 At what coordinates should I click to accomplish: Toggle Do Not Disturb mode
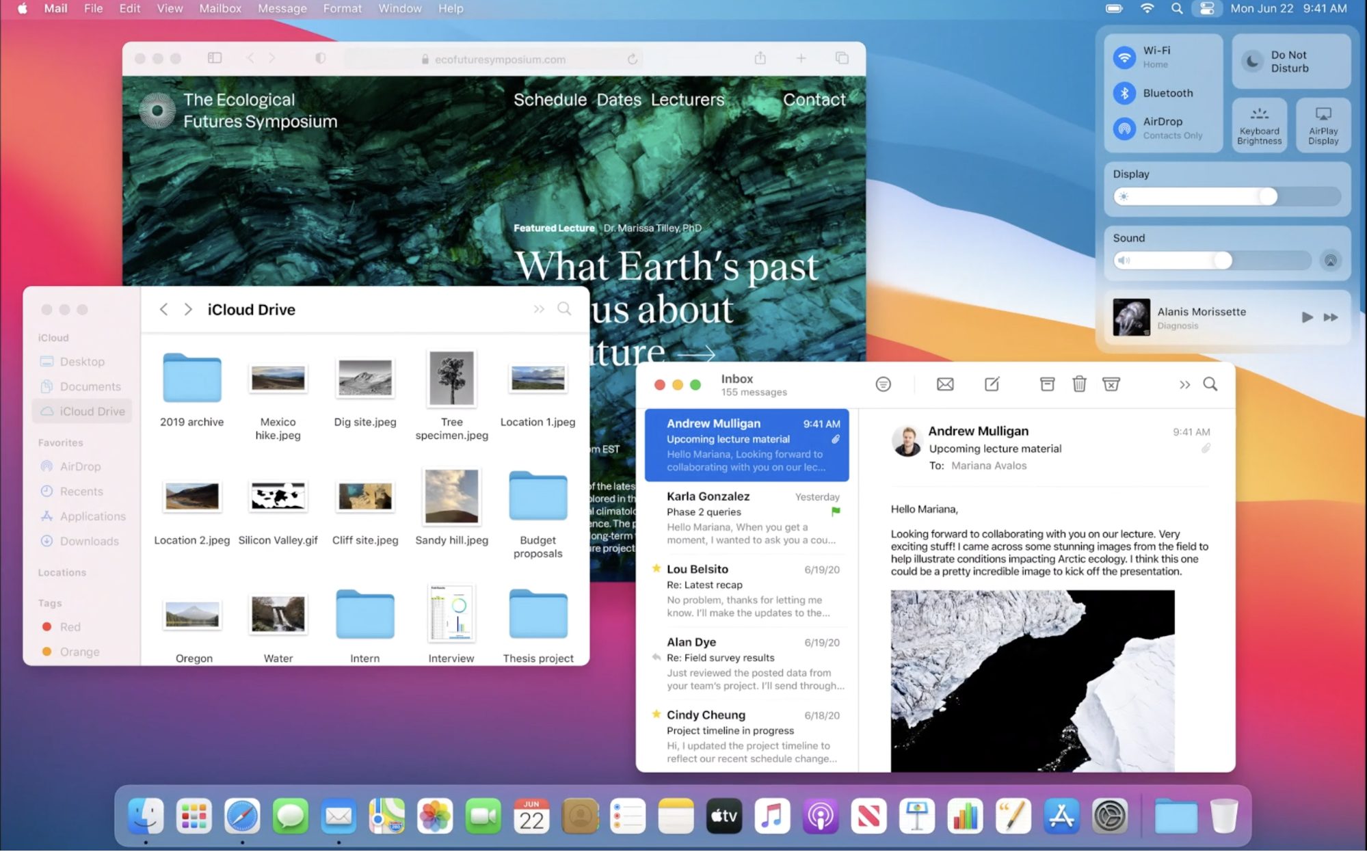(1290, 61)
